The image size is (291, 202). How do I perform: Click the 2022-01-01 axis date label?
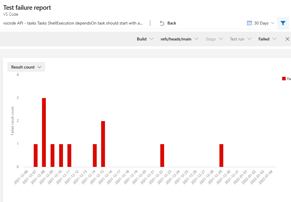(240, 177)
